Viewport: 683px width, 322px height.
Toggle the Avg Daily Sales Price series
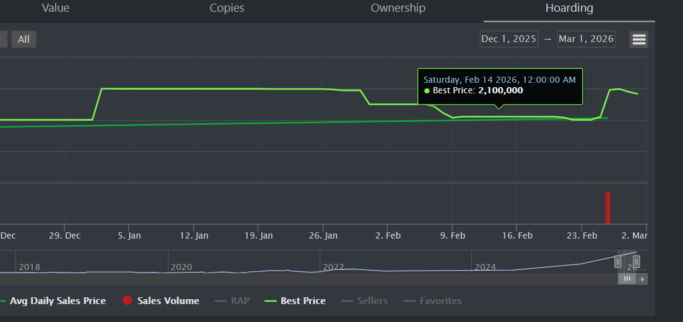point(58,301)
